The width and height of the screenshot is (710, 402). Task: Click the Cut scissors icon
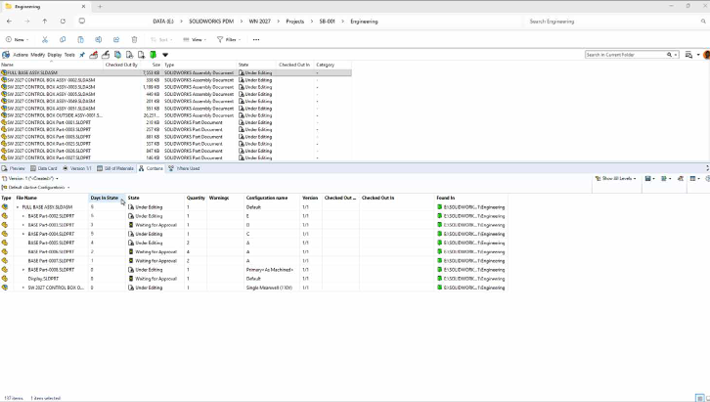(45, 40)
